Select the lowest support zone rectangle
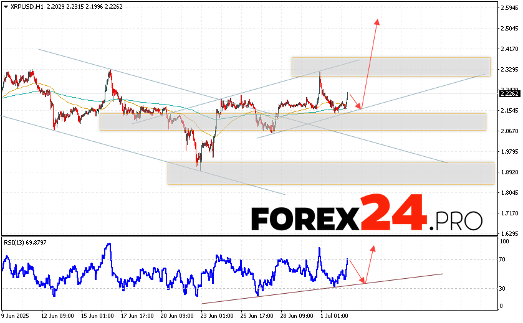 click(x=330, y=173)
